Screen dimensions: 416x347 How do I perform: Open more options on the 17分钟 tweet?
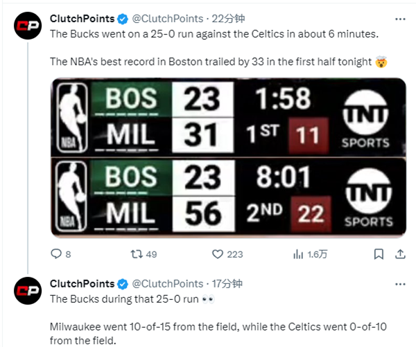coord(399,284)
